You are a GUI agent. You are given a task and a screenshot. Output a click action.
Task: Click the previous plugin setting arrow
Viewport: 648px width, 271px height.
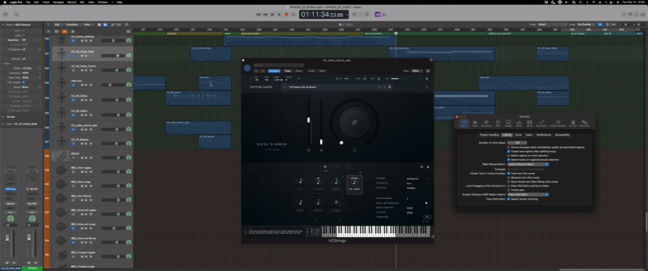coord(256,71)
